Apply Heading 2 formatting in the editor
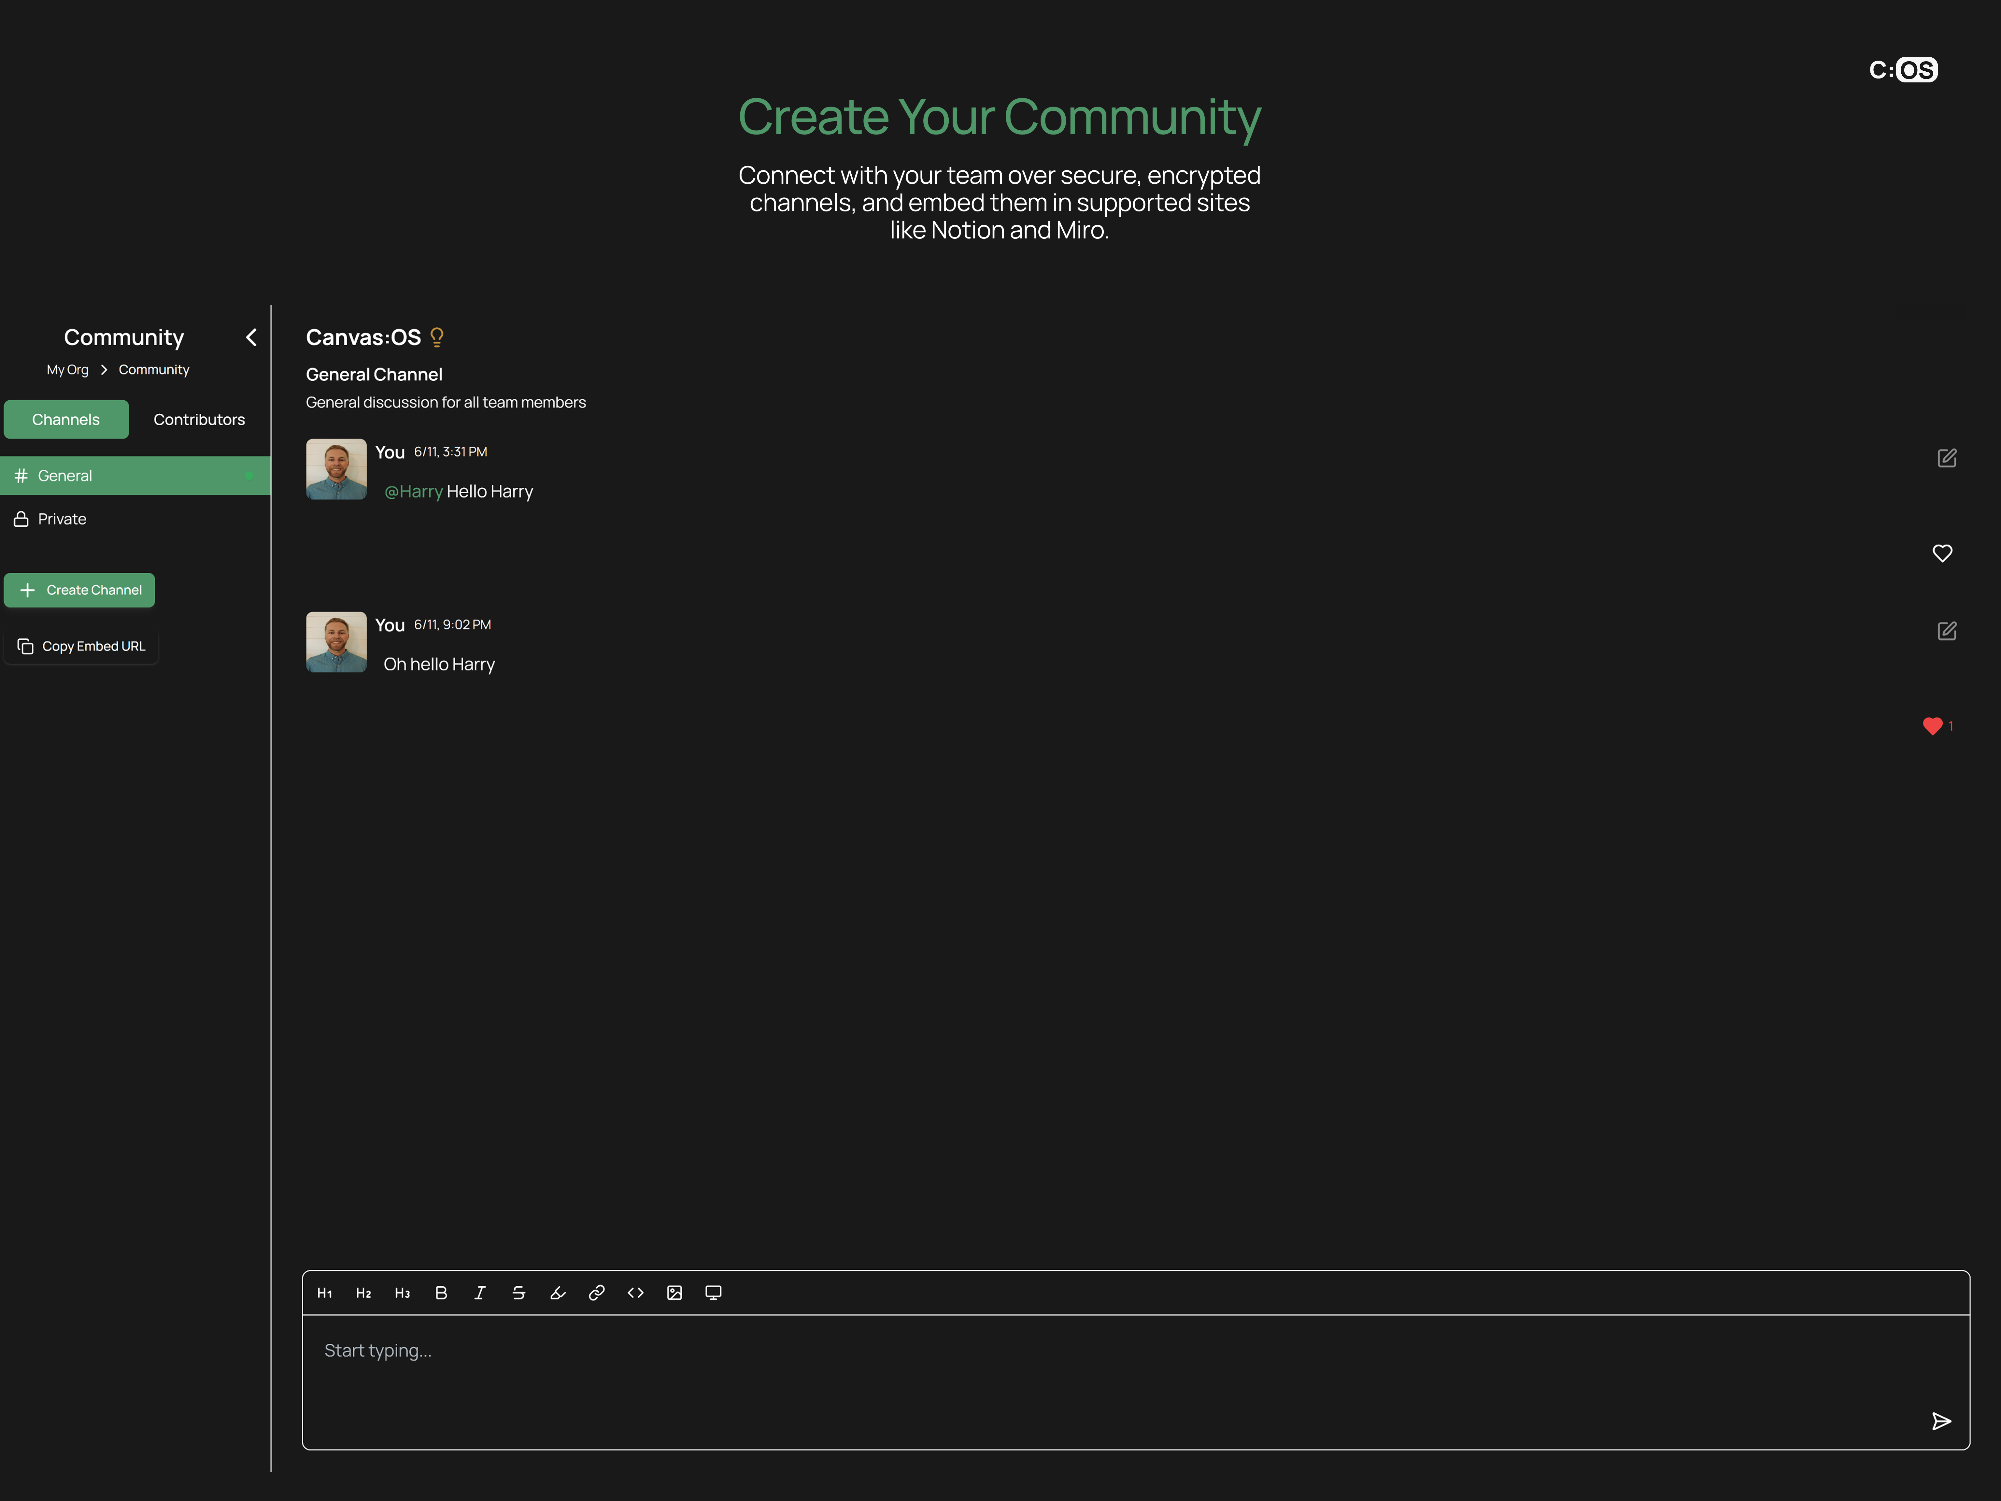Screen dimensions: 2001x1501 point(364,1293)
